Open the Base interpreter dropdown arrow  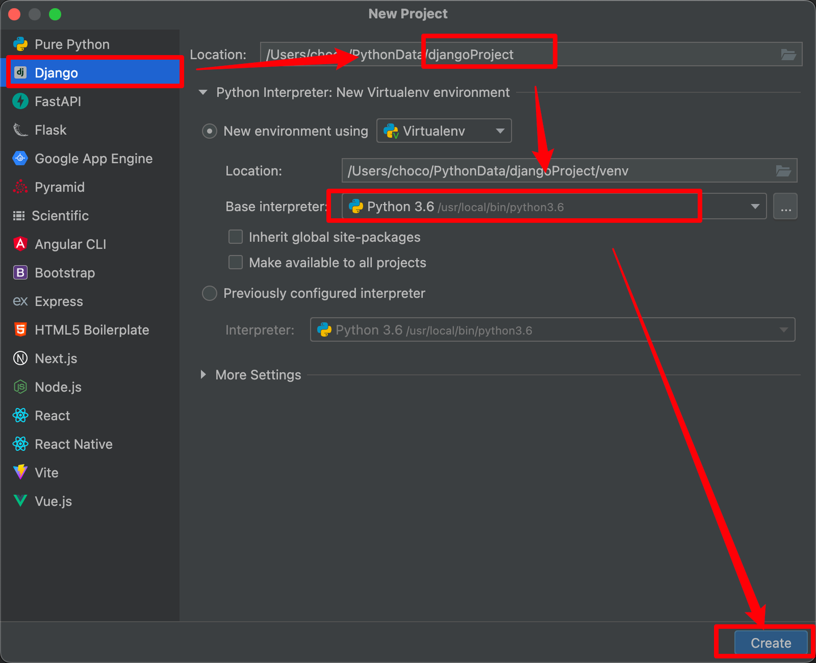tap(755, 207)
